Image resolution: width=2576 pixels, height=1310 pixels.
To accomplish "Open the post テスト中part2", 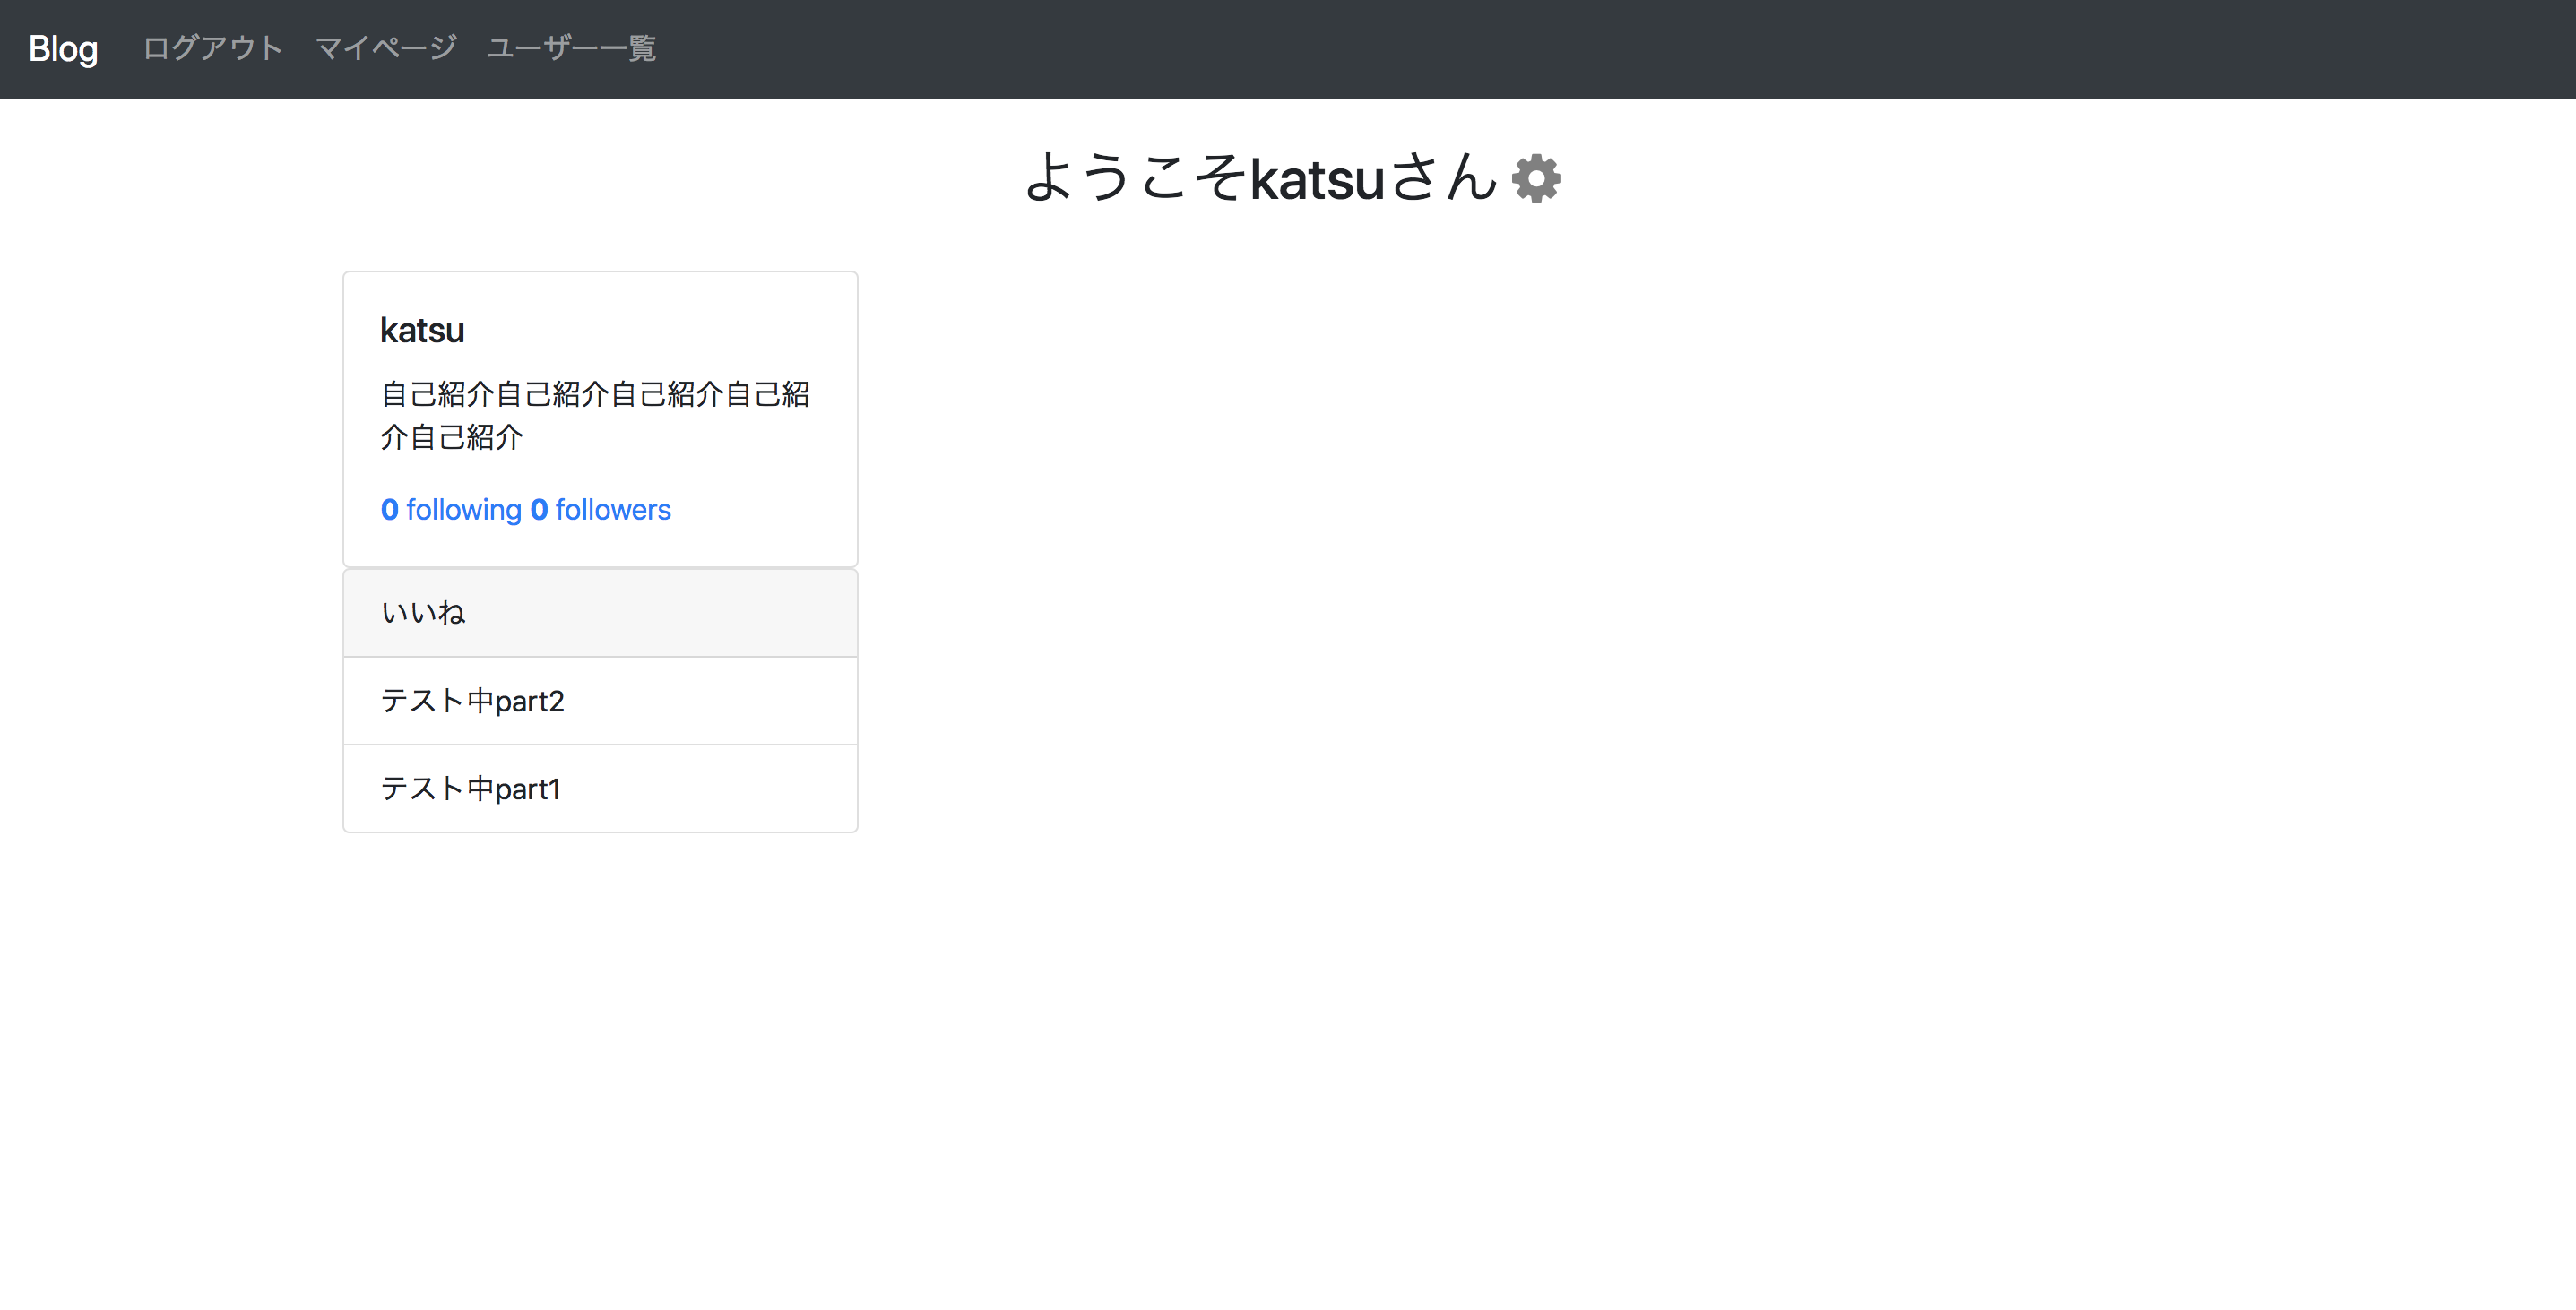I will tap(472, 701).
